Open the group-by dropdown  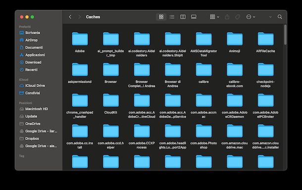click(214, 17)
